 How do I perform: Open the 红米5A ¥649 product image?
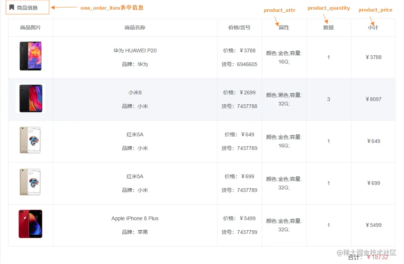[30, 140]
